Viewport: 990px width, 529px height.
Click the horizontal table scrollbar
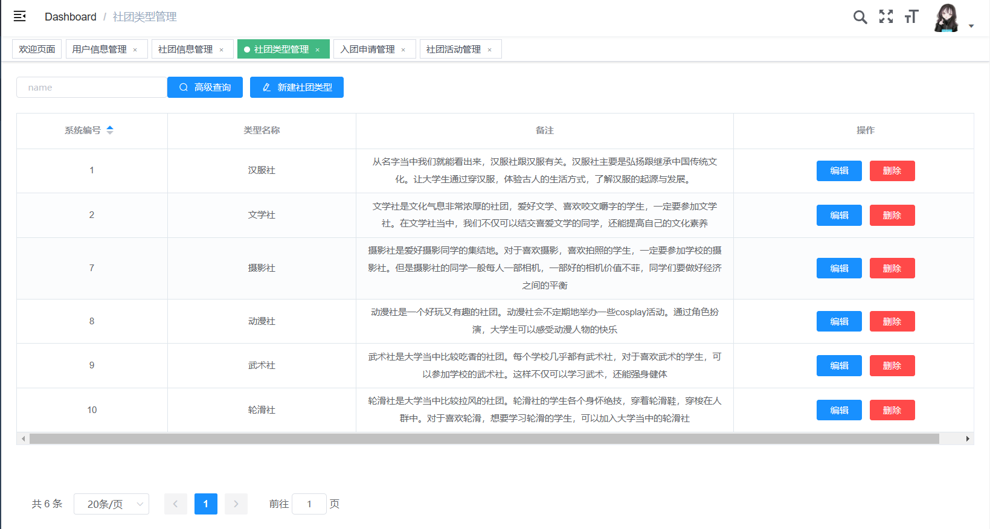pos(483,439)
